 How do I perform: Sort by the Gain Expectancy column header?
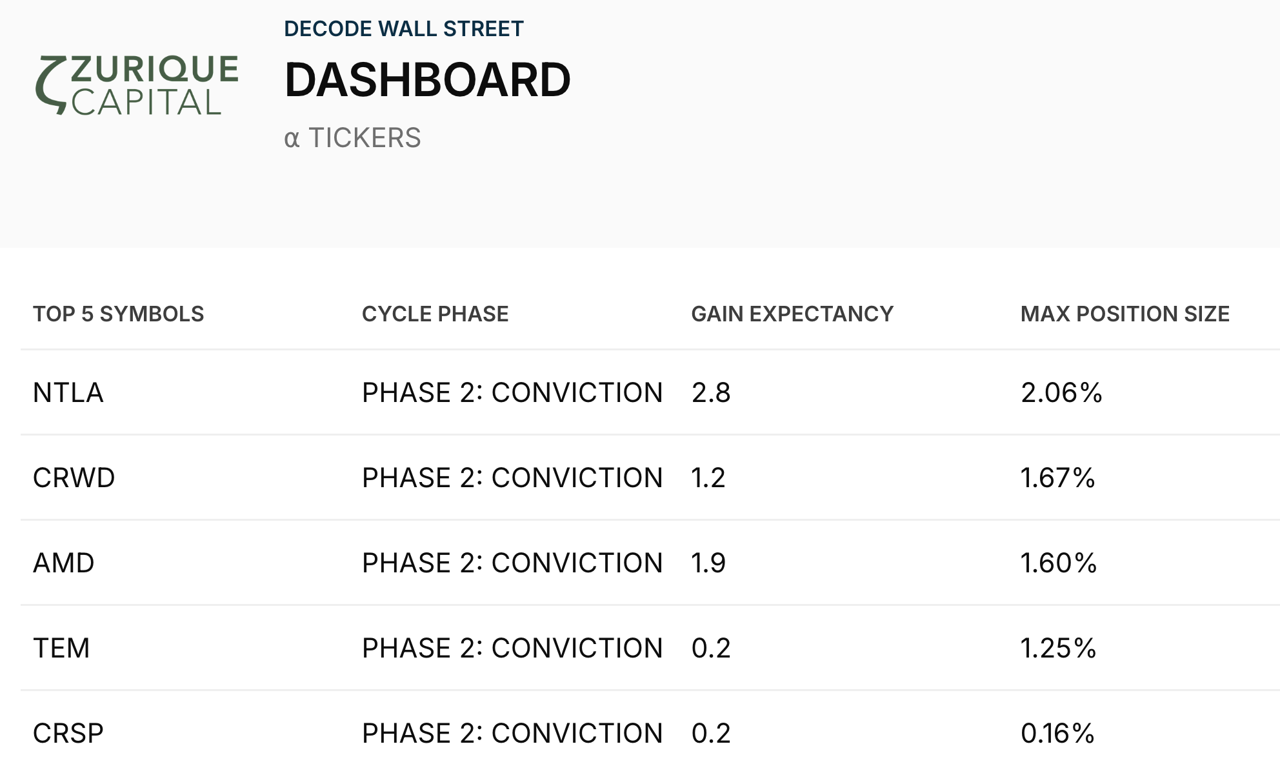click(x=792, y=314)
